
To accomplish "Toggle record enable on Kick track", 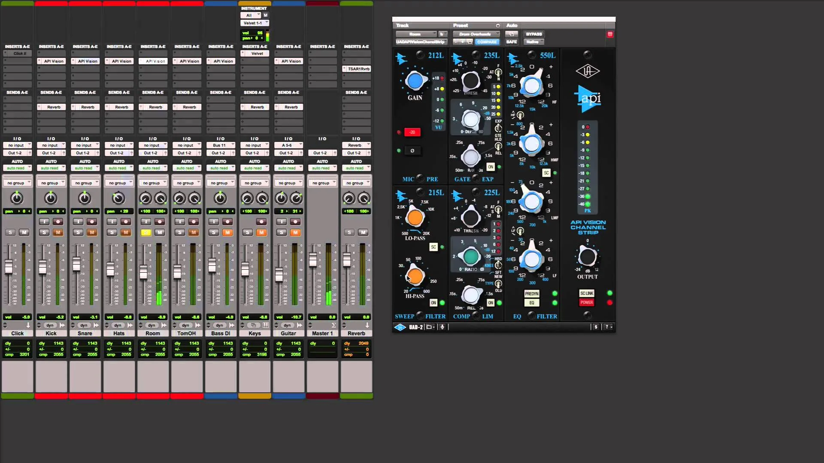I will click(58, 222).
